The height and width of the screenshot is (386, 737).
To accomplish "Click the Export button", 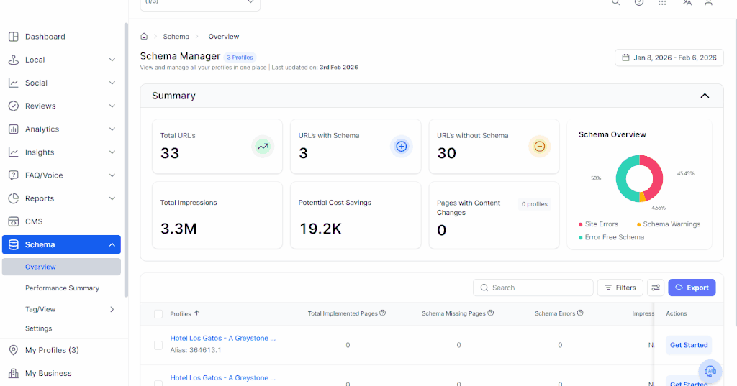I will 692,288.
